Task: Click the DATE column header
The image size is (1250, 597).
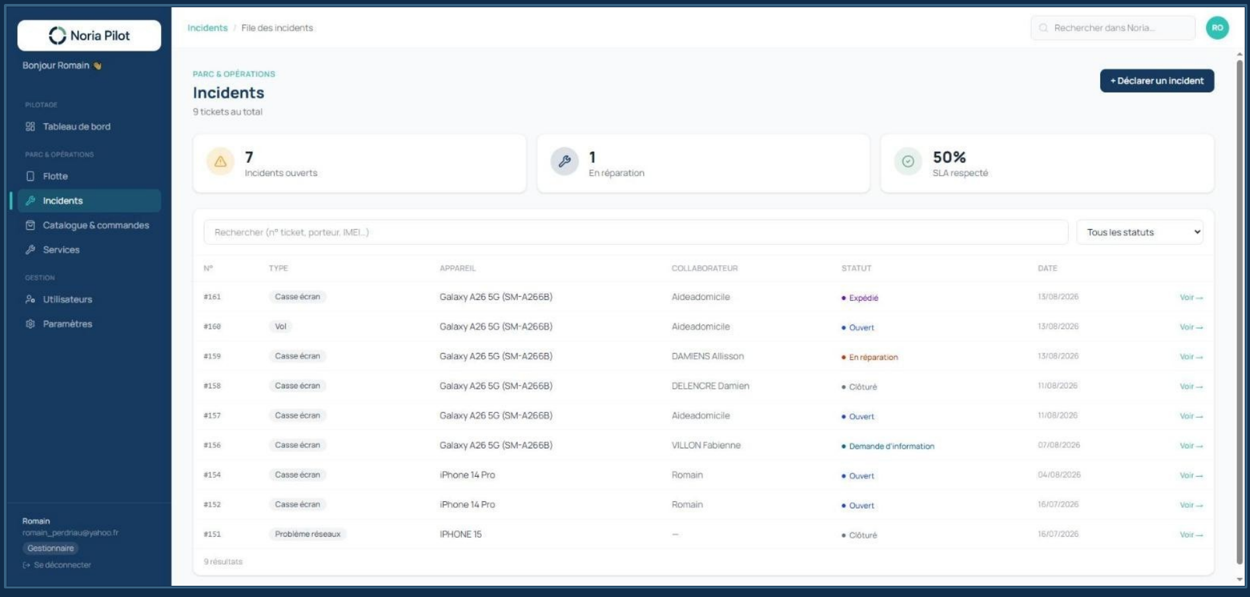Action: 1047,268
